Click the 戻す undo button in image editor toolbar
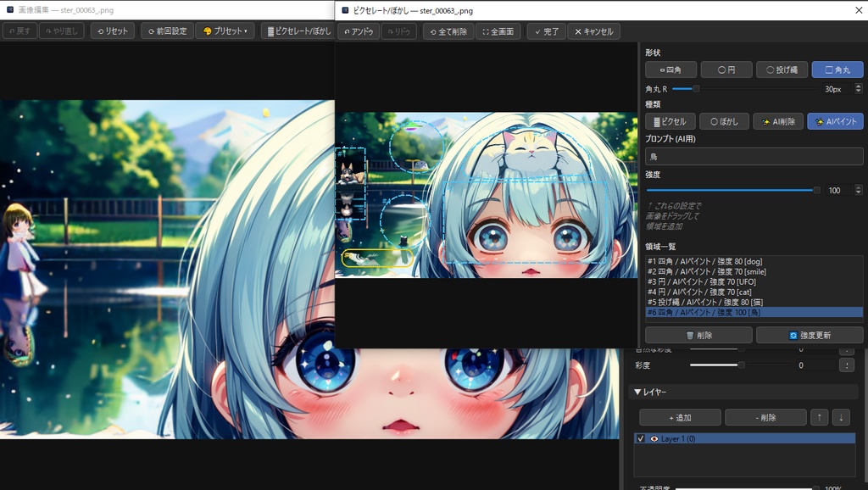Viewport: 868px width, 490px height. (x=20, y=31)
